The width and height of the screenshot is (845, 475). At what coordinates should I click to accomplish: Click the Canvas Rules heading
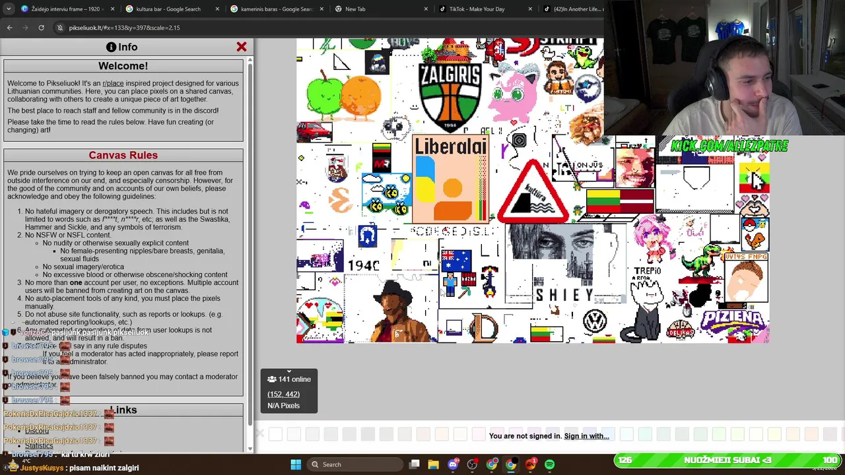click(123, 155)
